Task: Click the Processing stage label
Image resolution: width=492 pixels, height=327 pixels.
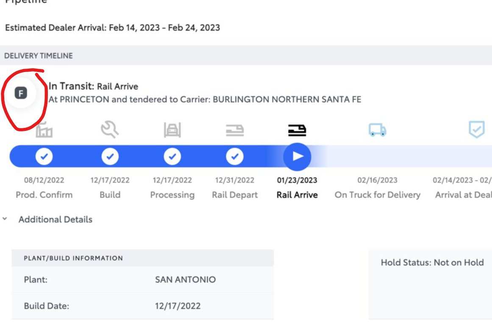Action: point(172,195)
